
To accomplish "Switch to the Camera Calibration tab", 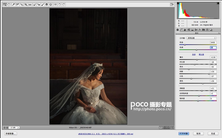I will point(203,30).
